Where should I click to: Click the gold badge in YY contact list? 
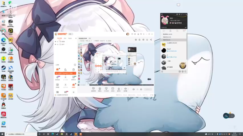[x=183, y=66]
